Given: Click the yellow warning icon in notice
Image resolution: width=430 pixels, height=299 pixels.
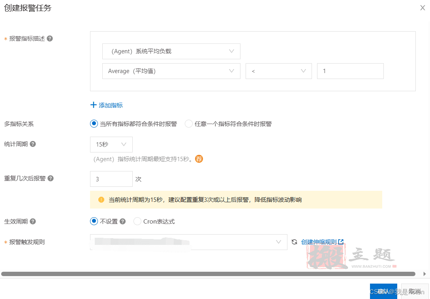Looking at the screenshot, I should tap(101, 200).
